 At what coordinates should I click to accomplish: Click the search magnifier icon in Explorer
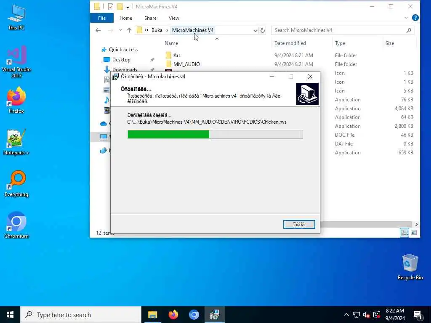[x=409, y=30]
